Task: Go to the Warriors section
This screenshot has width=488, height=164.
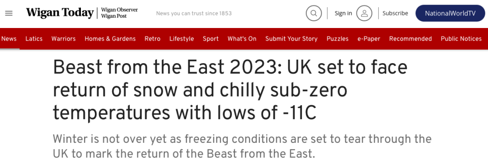Action: coord(64,39)
